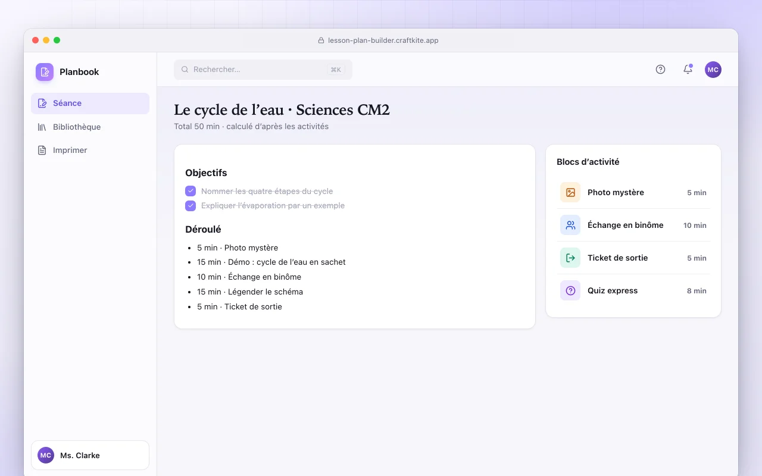The height and width of the screenshot is (476, 762).
Task: Click the MC avatar beside Ms. Clarke
Action: [x=46, y=455]
